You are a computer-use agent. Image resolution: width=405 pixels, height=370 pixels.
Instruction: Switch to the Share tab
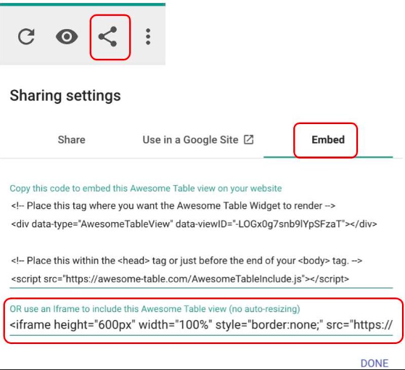(72, 140)
